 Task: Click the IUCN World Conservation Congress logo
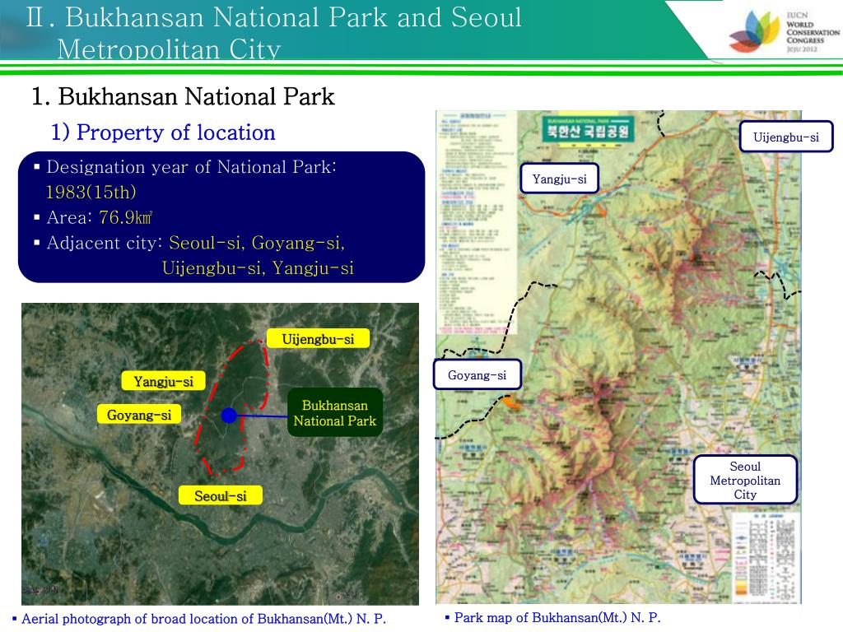click(784, 31)
